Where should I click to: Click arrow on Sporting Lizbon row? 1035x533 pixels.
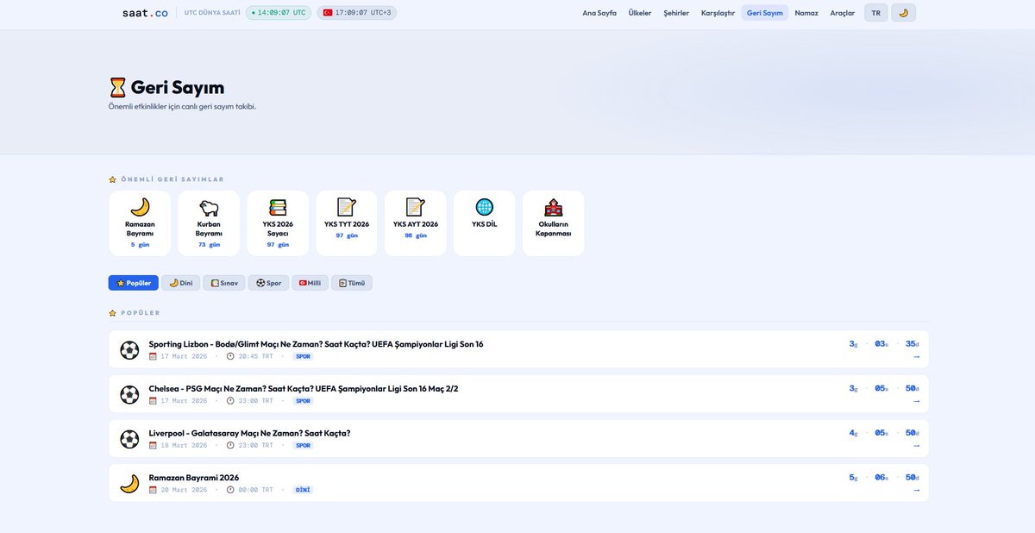coord(916,356)
